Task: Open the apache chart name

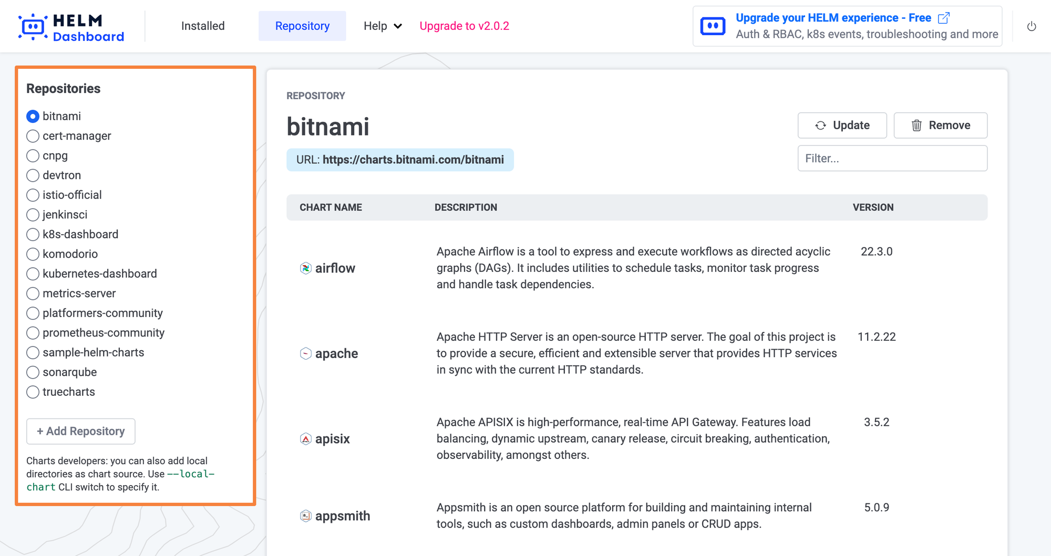Action: point(336,353)
